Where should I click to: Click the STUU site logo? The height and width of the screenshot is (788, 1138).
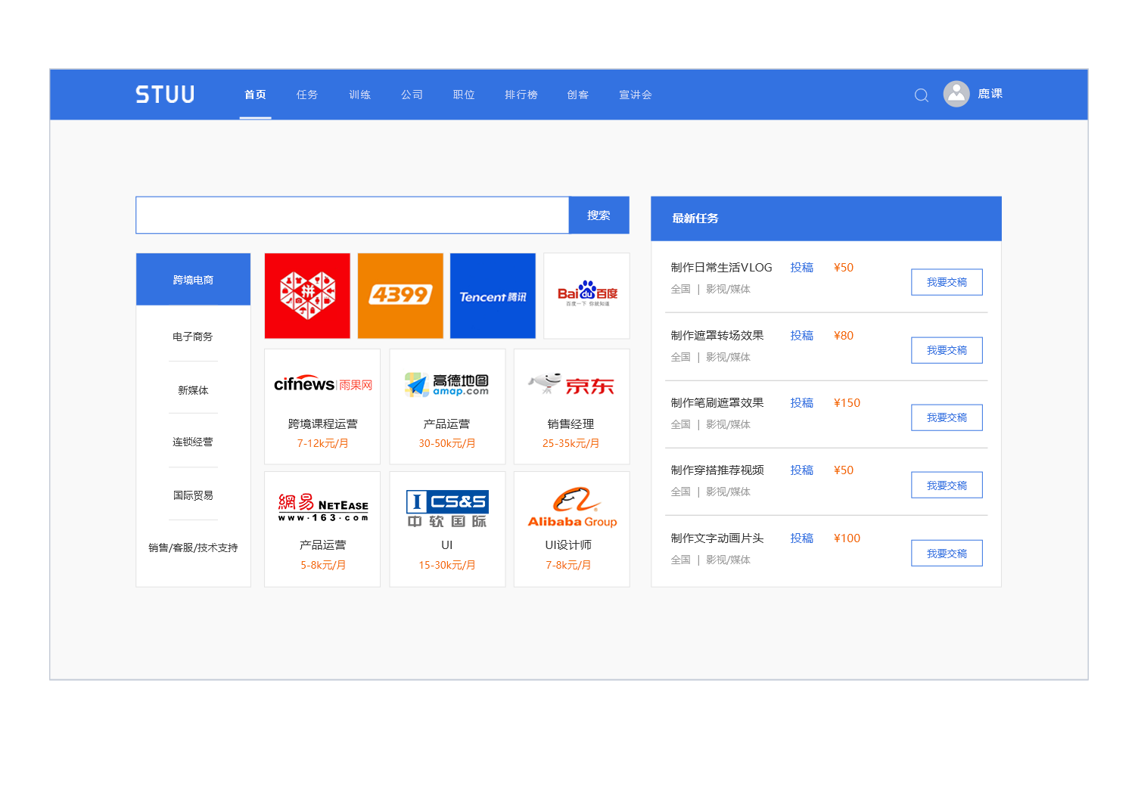click(x=165, y=95)
